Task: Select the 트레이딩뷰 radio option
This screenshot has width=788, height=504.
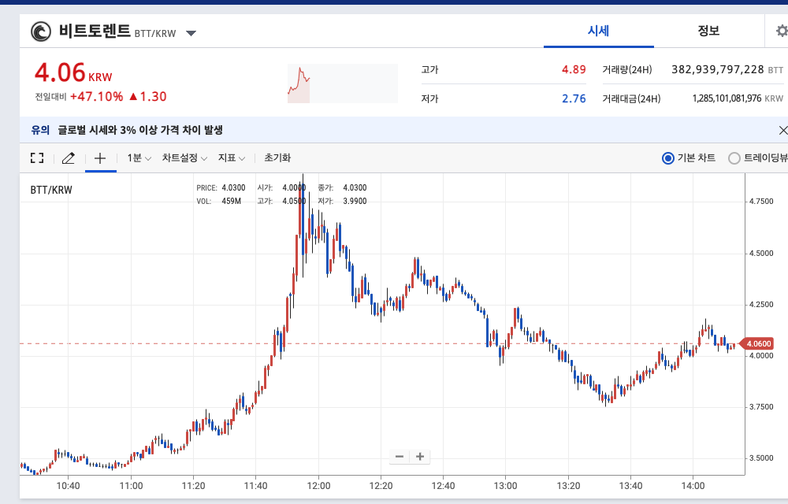Action: coord(758,158)
